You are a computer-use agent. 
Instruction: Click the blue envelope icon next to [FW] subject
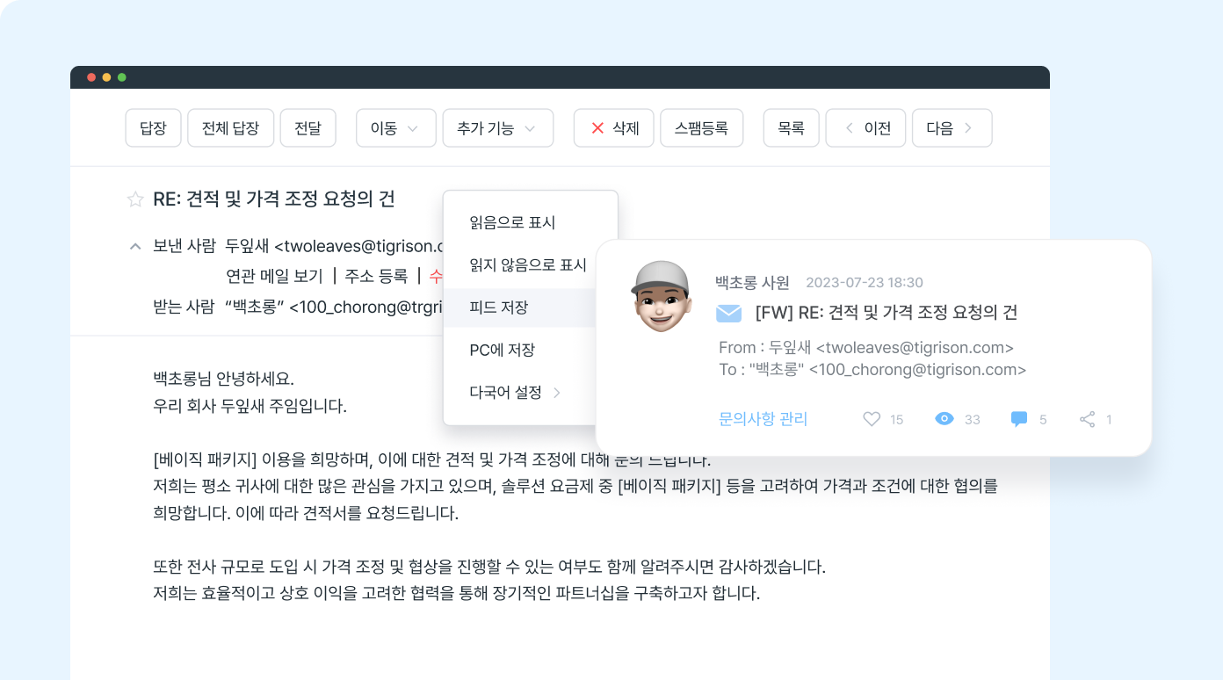point(729,312)
